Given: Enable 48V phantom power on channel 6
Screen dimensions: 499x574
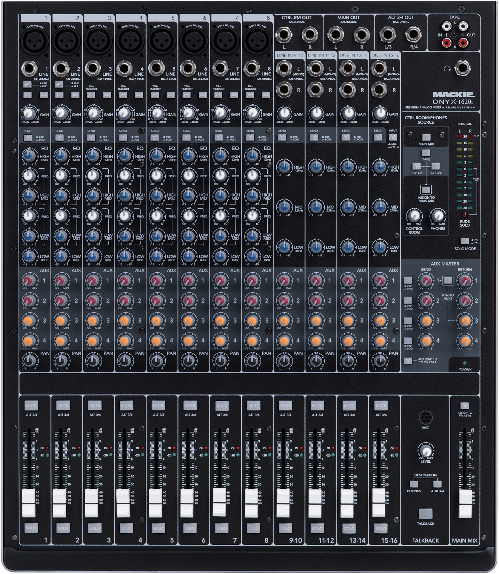Looking at the screenshot, I should click(x=203, y=95).
